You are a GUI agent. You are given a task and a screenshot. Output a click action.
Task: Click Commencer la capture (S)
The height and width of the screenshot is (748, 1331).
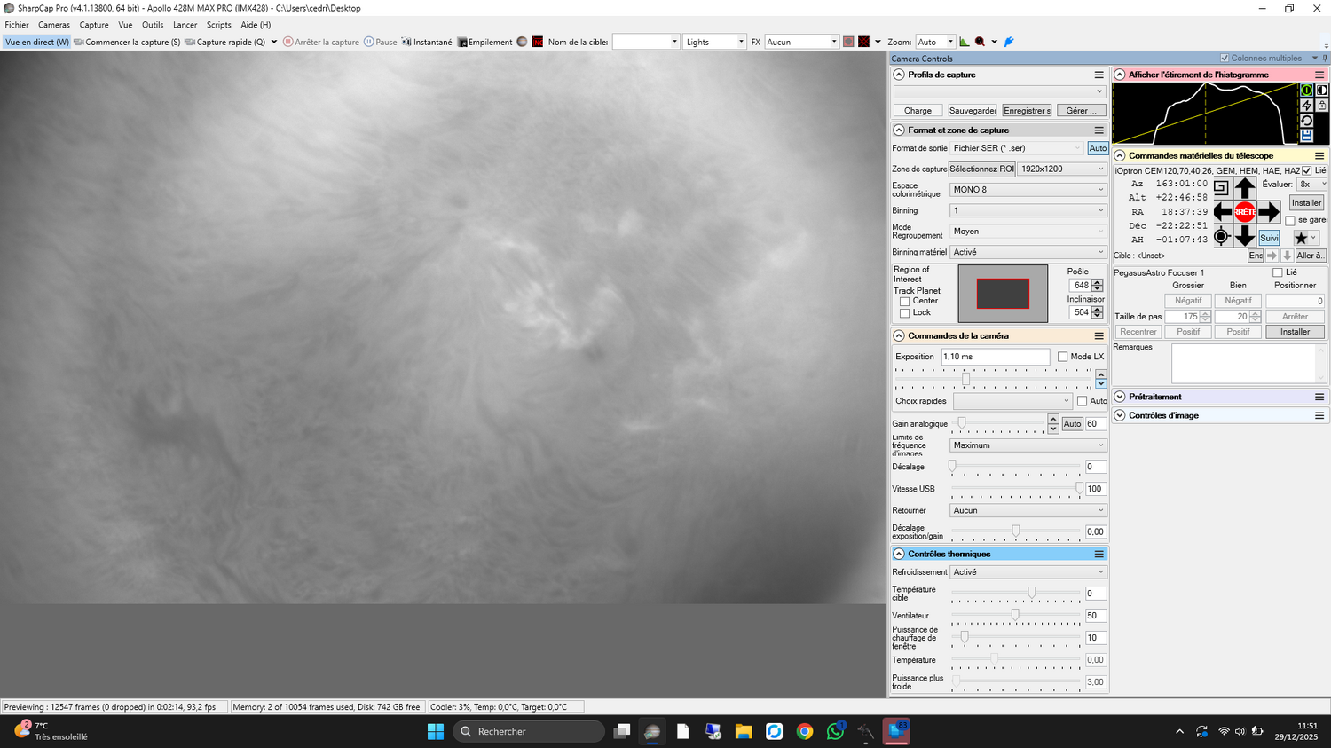click(127, 42)
